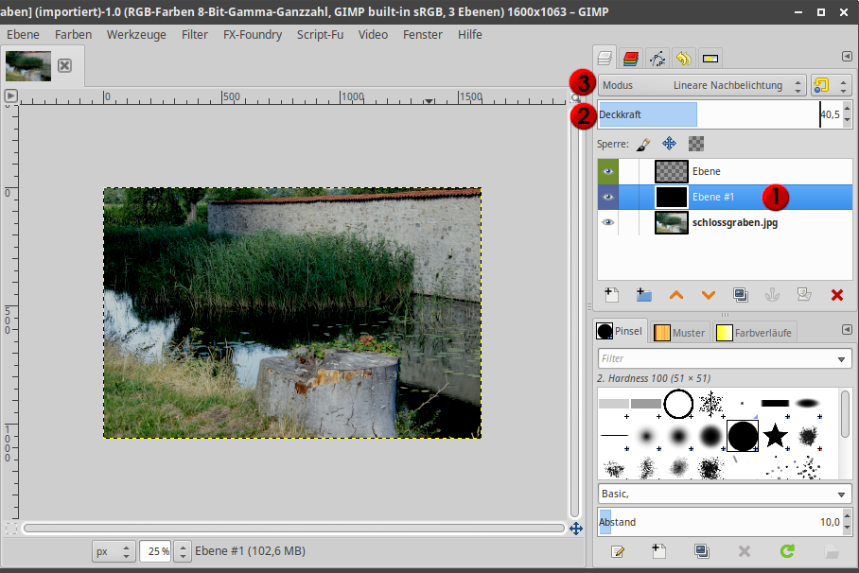Raise the layer with orange up arrow
Image resolution: width=859 pixels, height=573 pixels.
pos(676,295)
